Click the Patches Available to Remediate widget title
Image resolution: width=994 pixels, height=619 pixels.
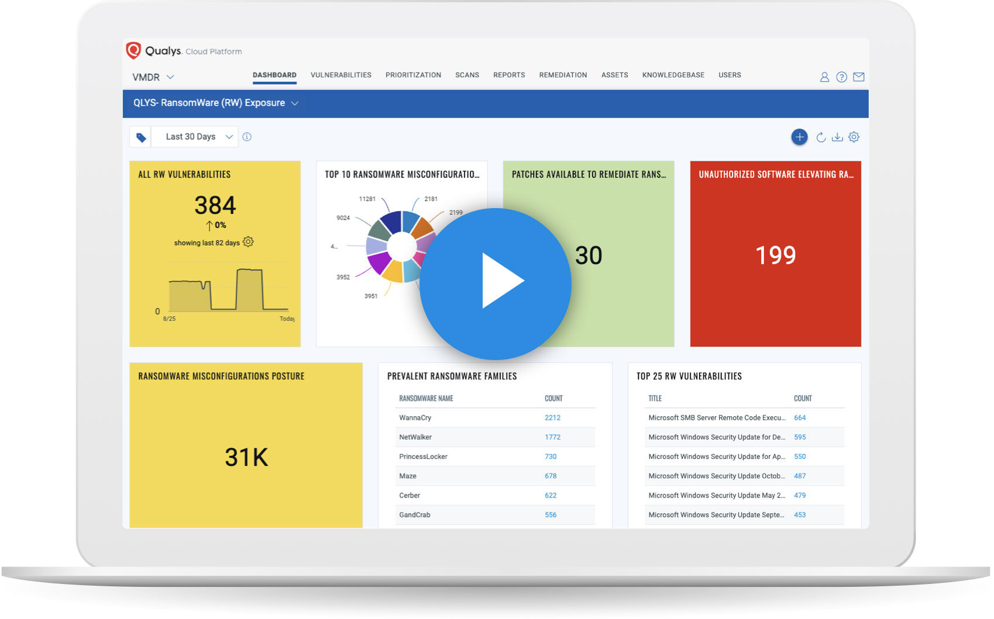coord(589,175)
